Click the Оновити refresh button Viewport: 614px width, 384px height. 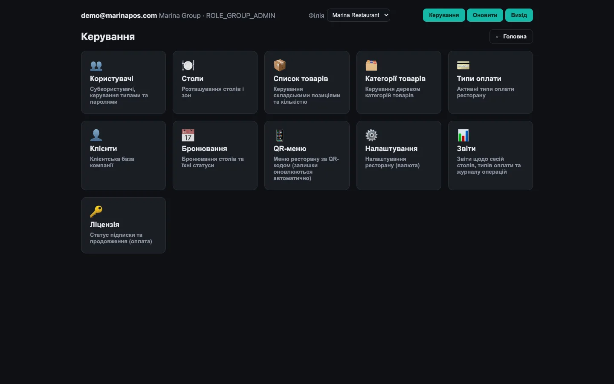[x=485, y=15]
